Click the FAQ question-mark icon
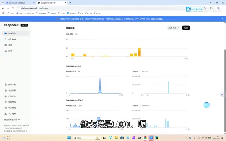The image size is (226, 141). pos(5,90)
